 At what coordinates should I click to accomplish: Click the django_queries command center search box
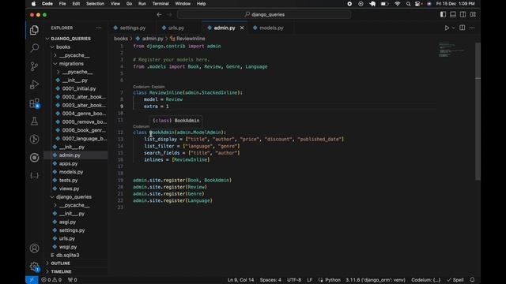[x=264, y=14]
